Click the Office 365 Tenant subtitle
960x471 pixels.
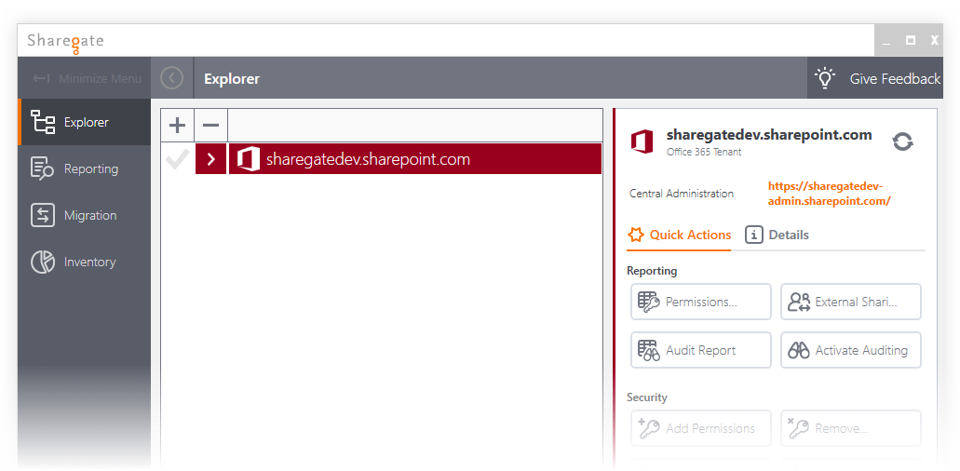point(703,153)
